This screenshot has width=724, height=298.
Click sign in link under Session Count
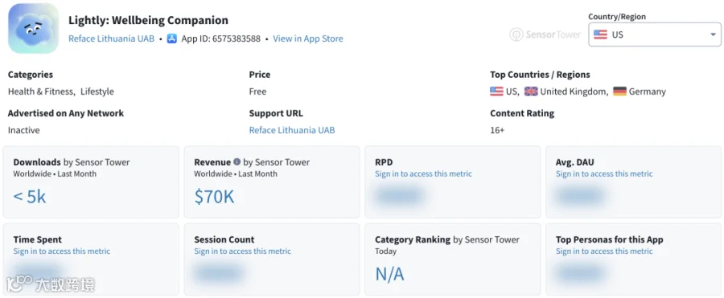pyautogui.click(x=242, y=251)
